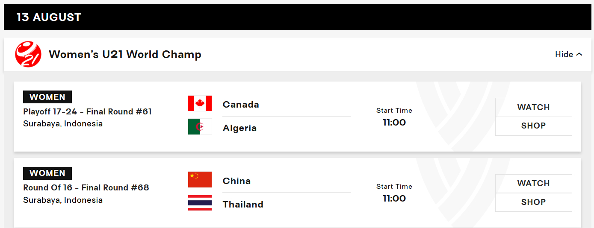Select the Algeria team name
Viewport: 594px width, 228px height.
pos(239,128)
